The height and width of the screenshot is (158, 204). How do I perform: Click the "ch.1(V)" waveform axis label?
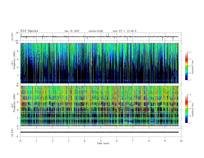point(12,37)
